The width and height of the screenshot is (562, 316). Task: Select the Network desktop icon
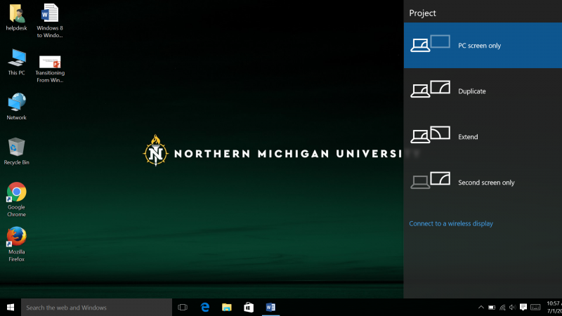pos(16,104)
